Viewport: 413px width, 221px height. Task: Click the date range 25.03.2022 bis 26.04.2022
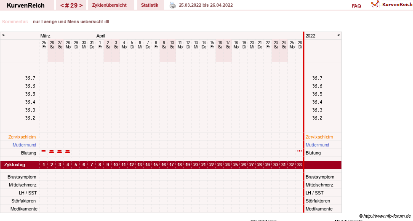(206, 5)
